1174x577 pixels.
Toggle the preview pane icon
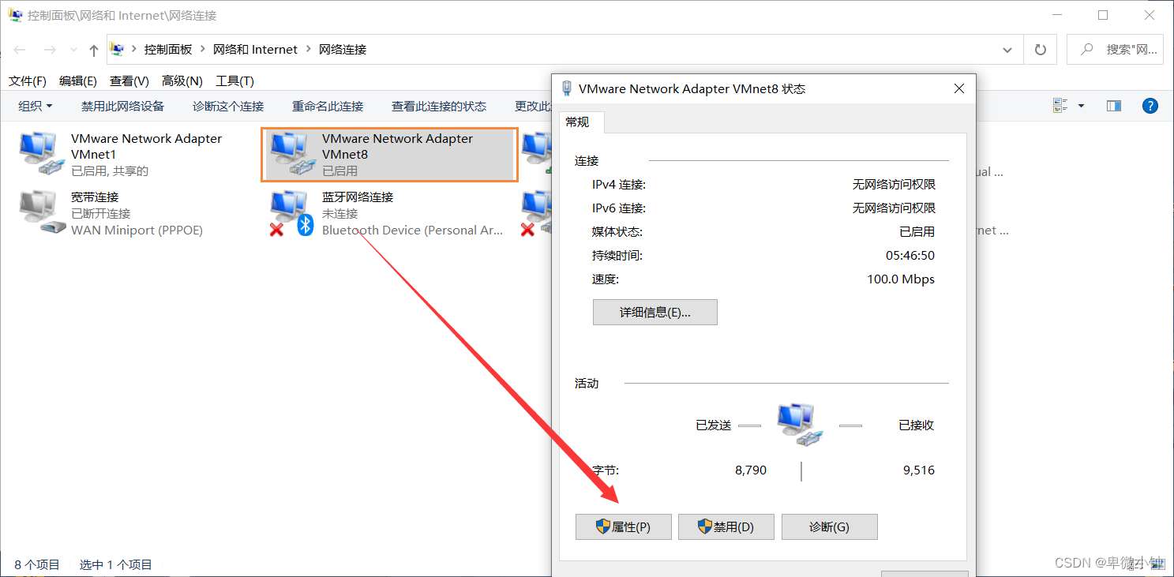click(x=1114, y=106)
